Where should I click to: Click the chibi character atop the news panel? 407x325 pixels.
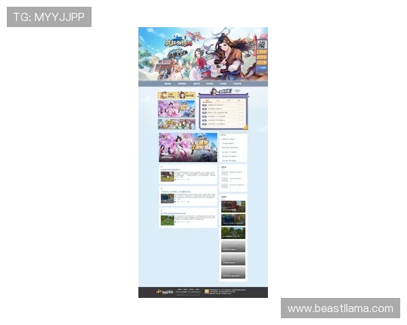pos(214,91)
